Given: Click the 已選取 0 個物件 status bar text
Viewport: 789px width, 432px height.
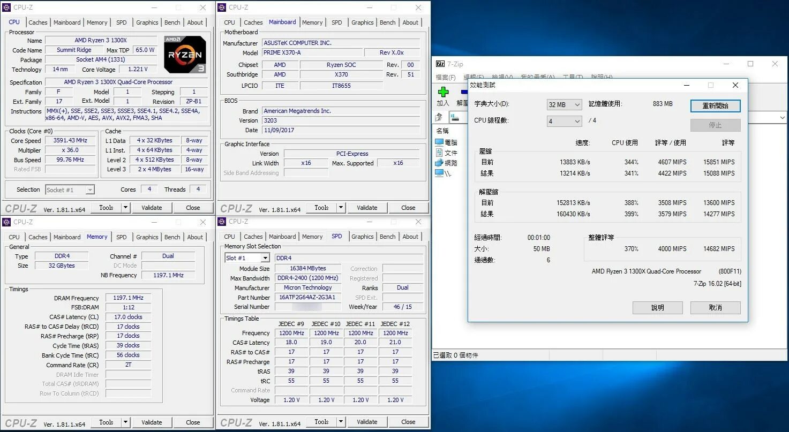Looking at the screenshot, I should (x=455, y=355).
